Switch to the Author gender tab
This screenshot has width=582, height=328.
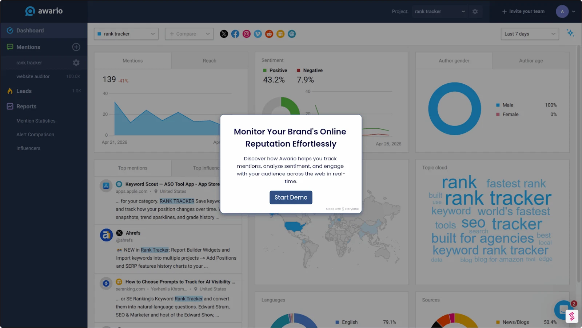coord(454,61)
